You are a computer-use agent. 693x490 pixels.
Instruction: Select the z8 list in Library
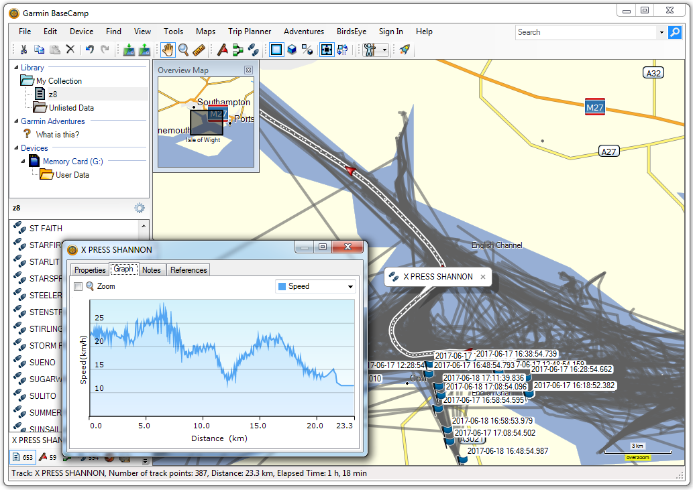(x=52, y=94)
